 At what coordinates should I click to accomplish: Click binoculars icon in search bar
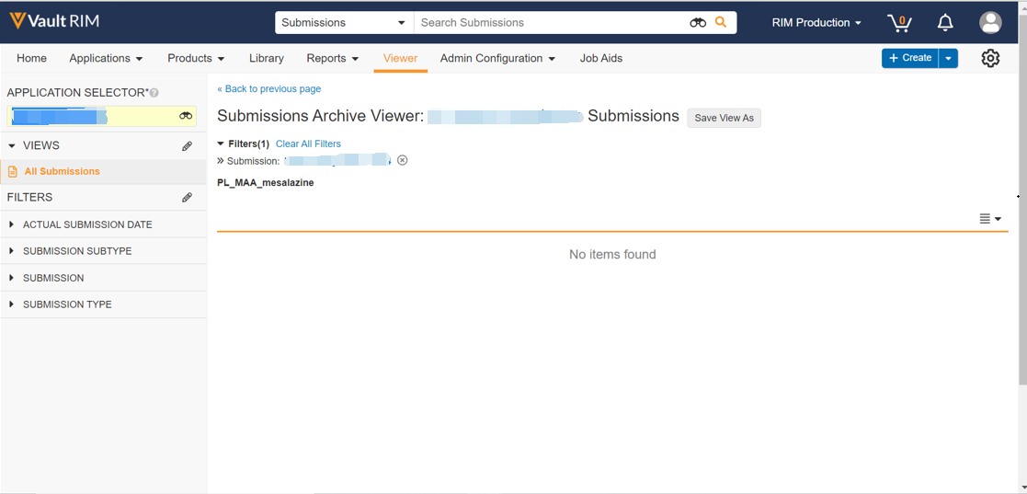pyautogui.click(x=698, y=22)
